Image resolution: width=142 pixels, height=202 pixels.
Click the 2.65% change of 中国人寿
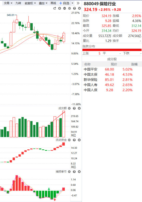click(x=127, y=85)
